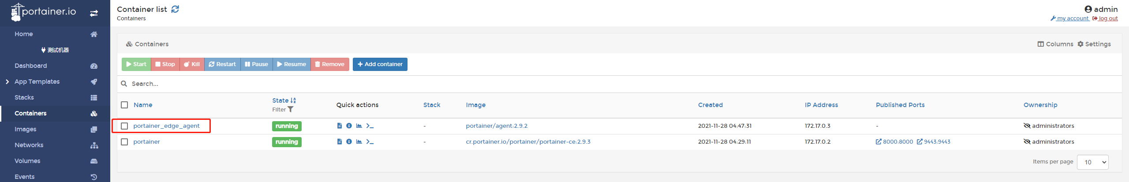Open console icon for portainer_edge_agent

370,126
